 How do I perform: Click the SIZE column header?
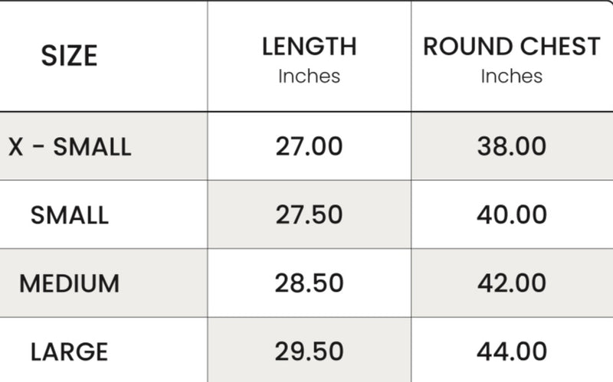click(69, 56)
